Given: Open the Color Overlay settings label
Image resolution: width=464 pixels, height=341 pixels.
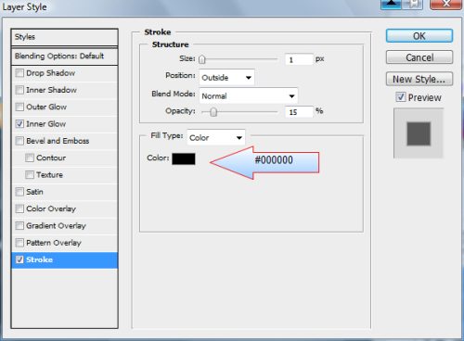Looking at the screenshot, I should point(51,208).
